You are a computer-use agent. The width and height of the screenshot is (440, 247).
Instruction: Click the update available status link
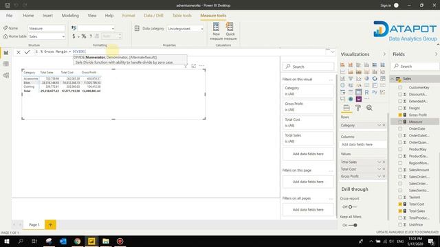407,232
